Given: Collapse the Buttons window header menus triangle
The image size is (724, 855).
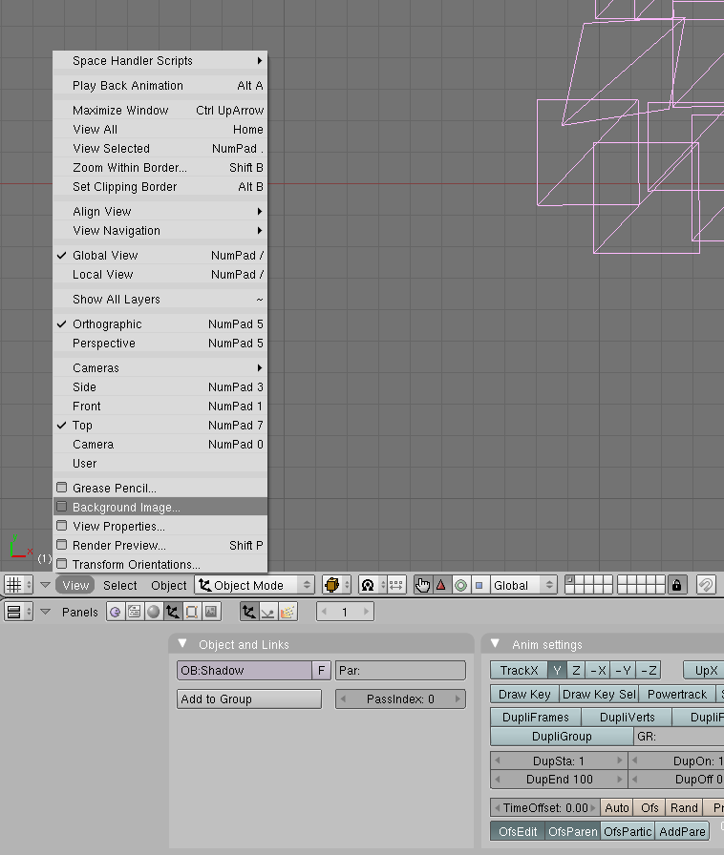Looking at the screenshot, I should click(45, 612).
